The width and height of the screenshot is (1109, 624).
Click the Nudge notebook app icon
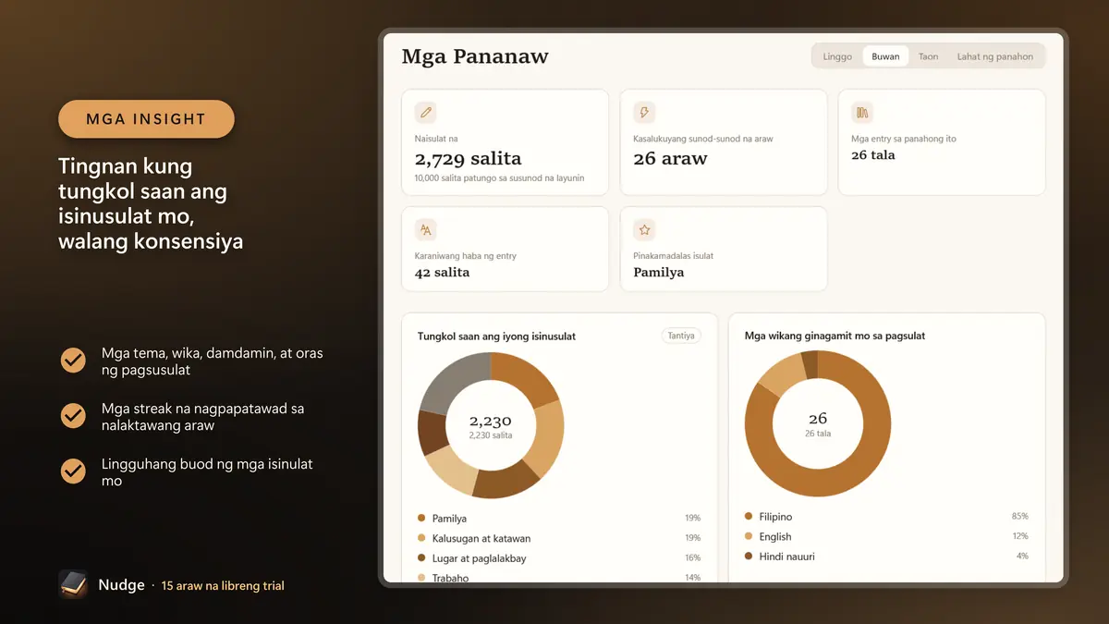click(73, 584)
